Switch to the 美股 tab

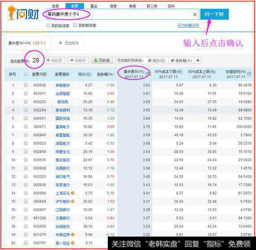coord(132,6)
